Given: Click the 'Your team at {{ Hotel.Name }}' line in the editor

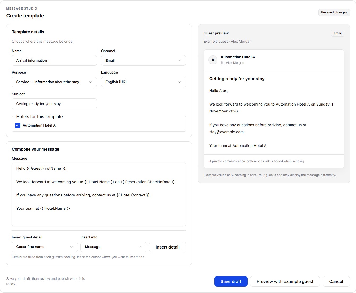Looking at the screenshot, I should [43, 208].
